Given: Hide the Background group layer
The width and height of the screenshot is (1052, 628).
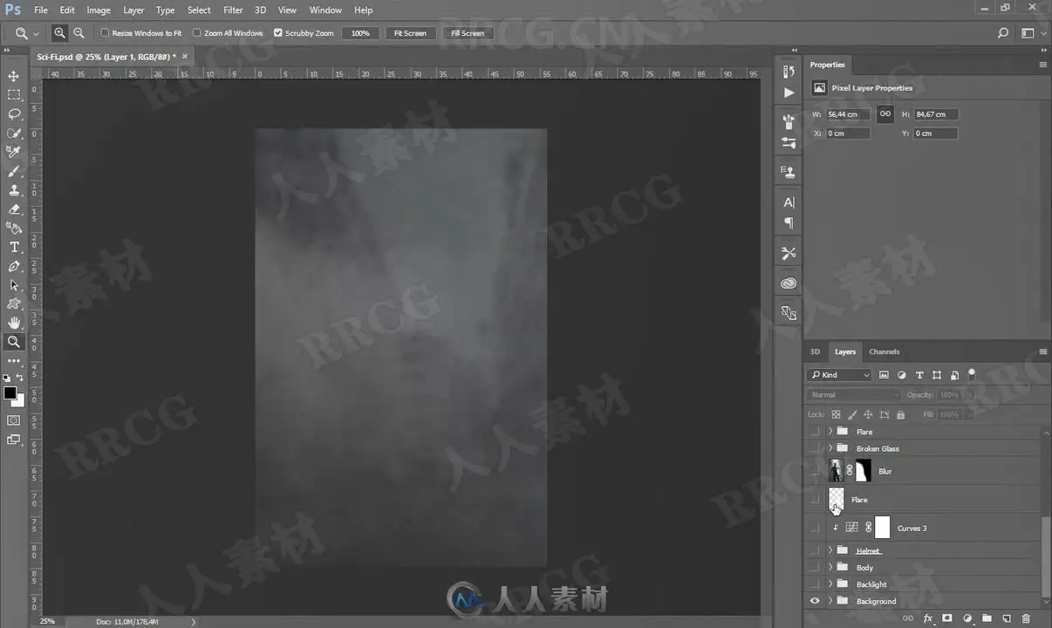Looking at the screenshot, I should click(815, 601).
